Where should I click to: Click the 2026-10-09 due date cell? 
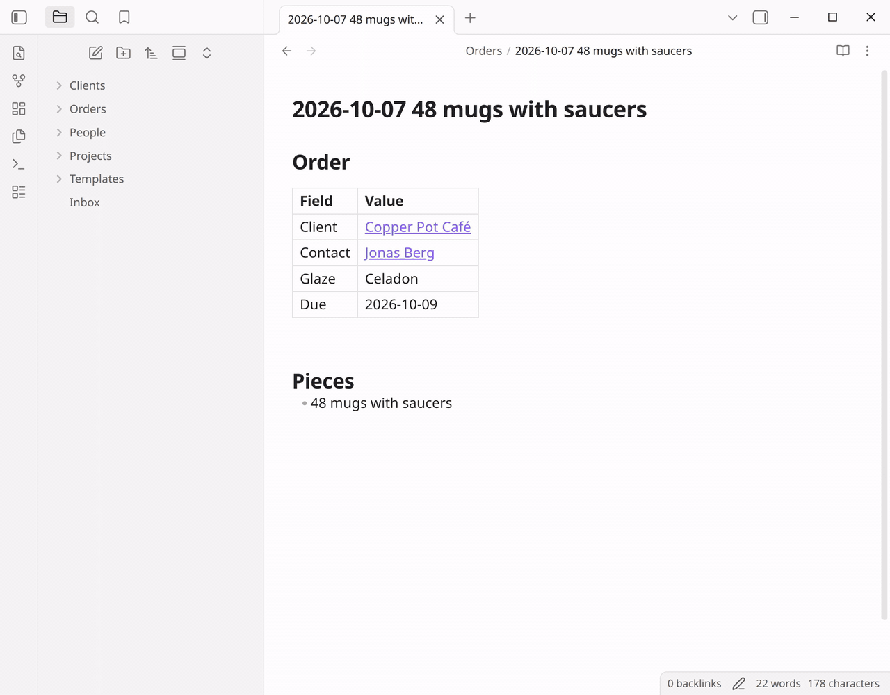click(418, 304)
